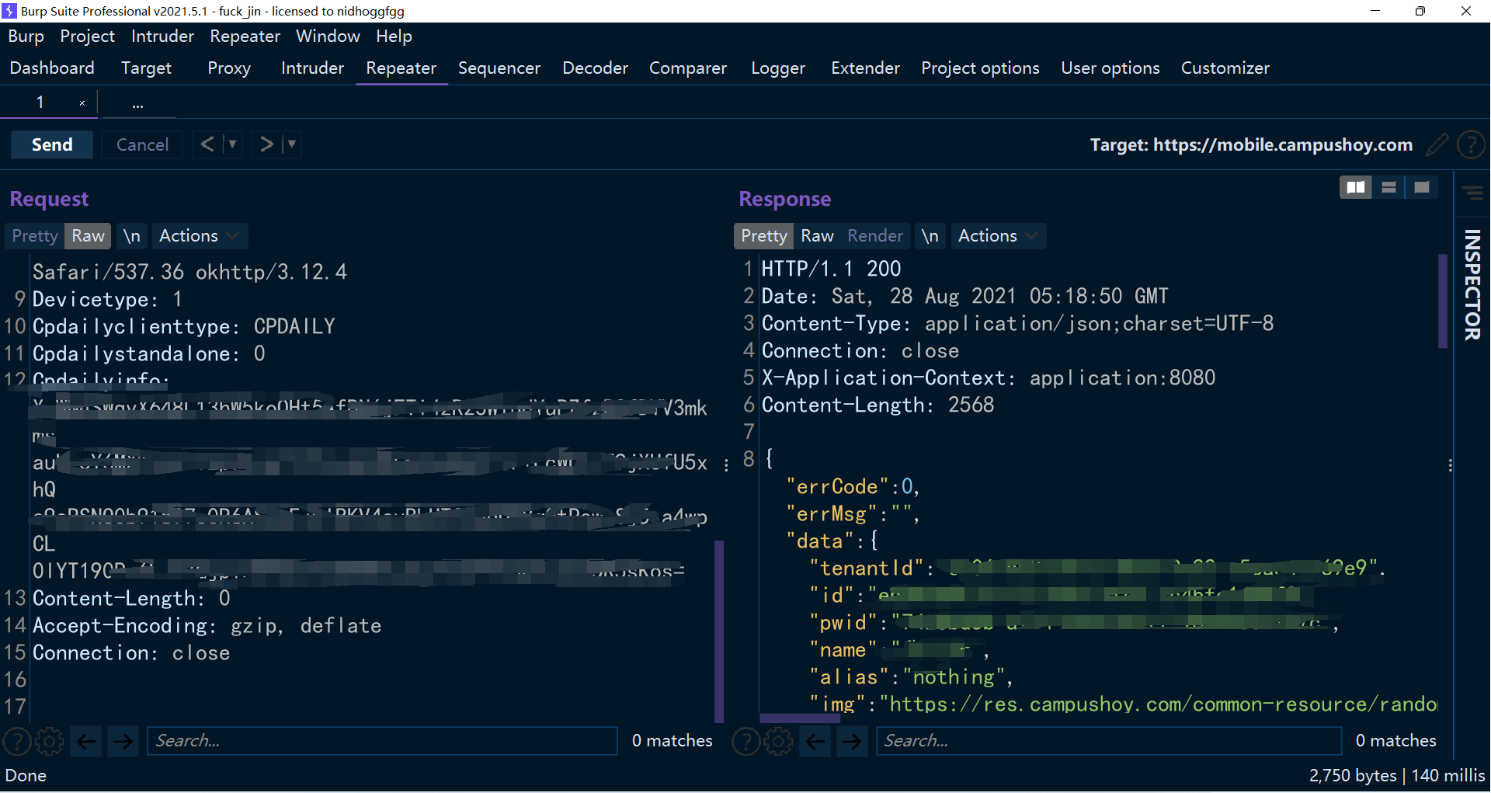This screenshot has height=793, width=1491.
Task: Expand request Actions dropdown
Action: [x=199, y=236]
